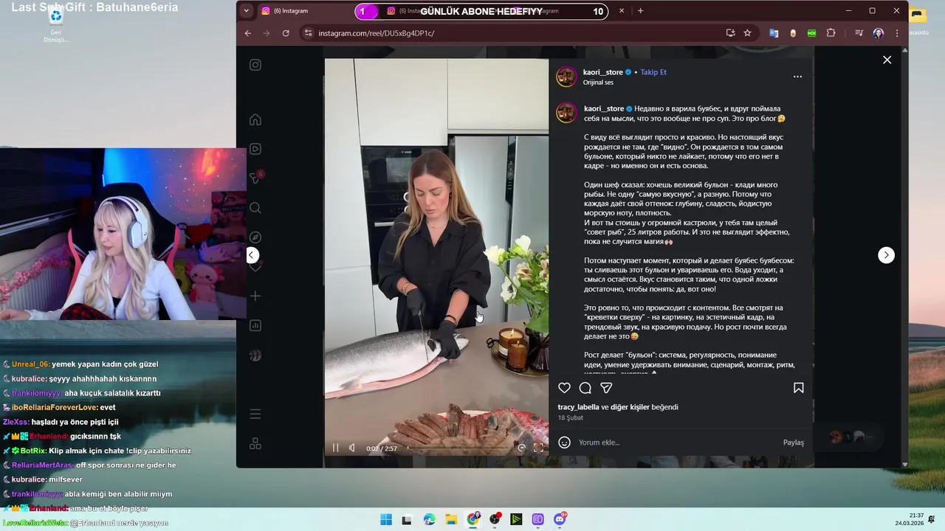
Task: Click Orijinal ses audio label
Action: click(598, 83)
